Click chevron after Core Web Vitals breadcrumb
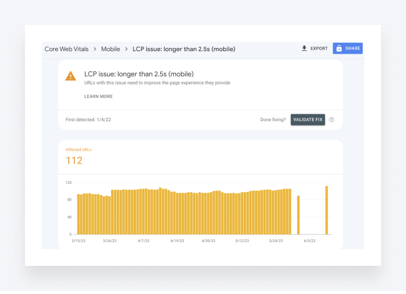This screenshot has width=406, height=294. tap(94, 49)
